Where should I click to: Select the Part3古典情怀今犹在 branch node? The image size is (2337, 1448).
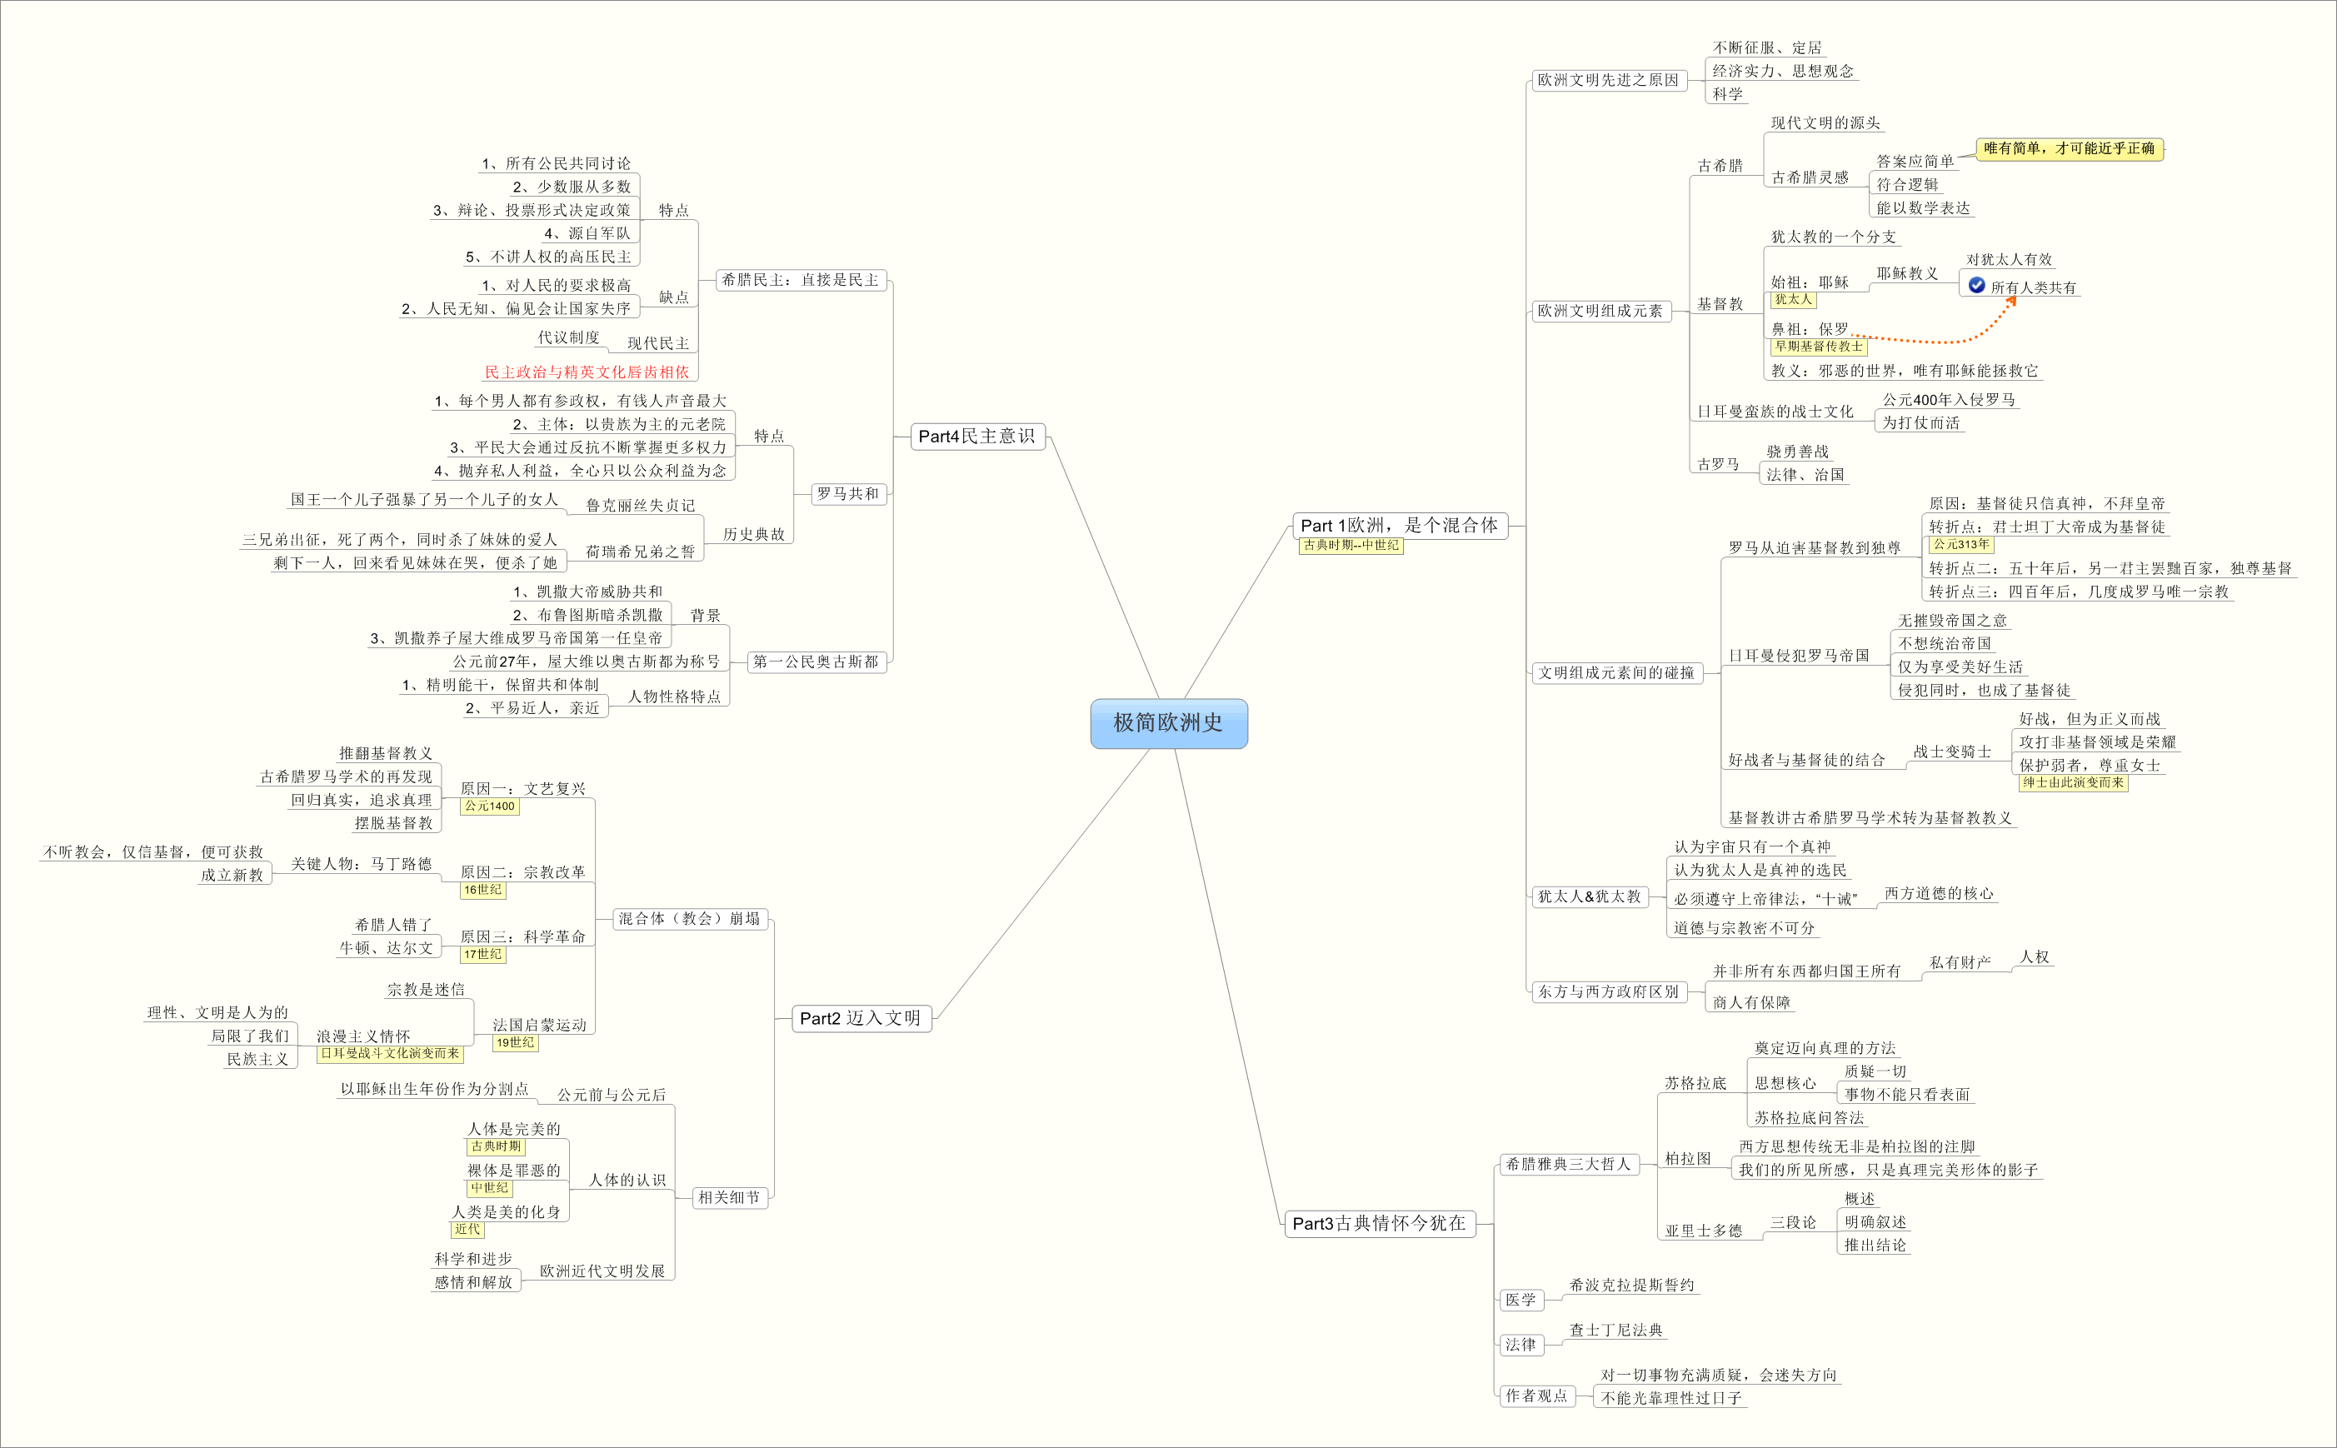coord(1379,1223)
